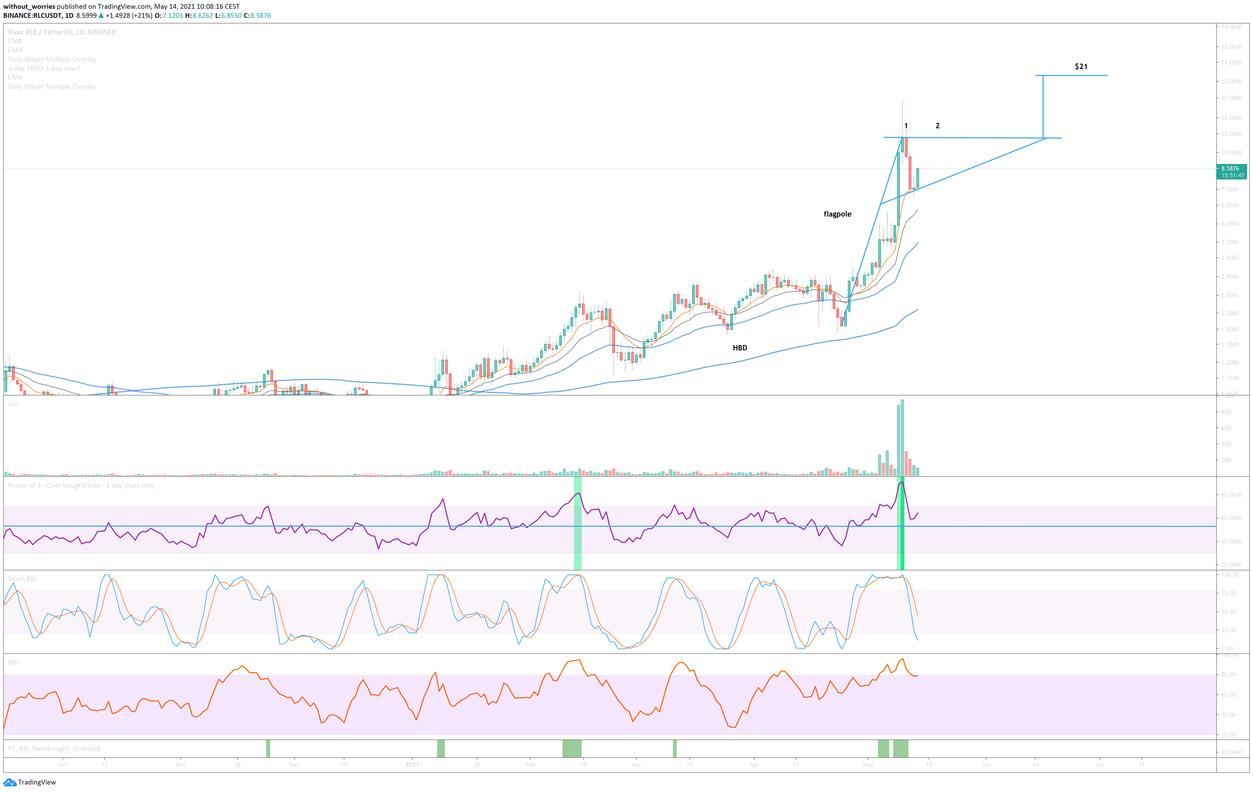Select the $21 price target label

click(x=1081, y=67)
